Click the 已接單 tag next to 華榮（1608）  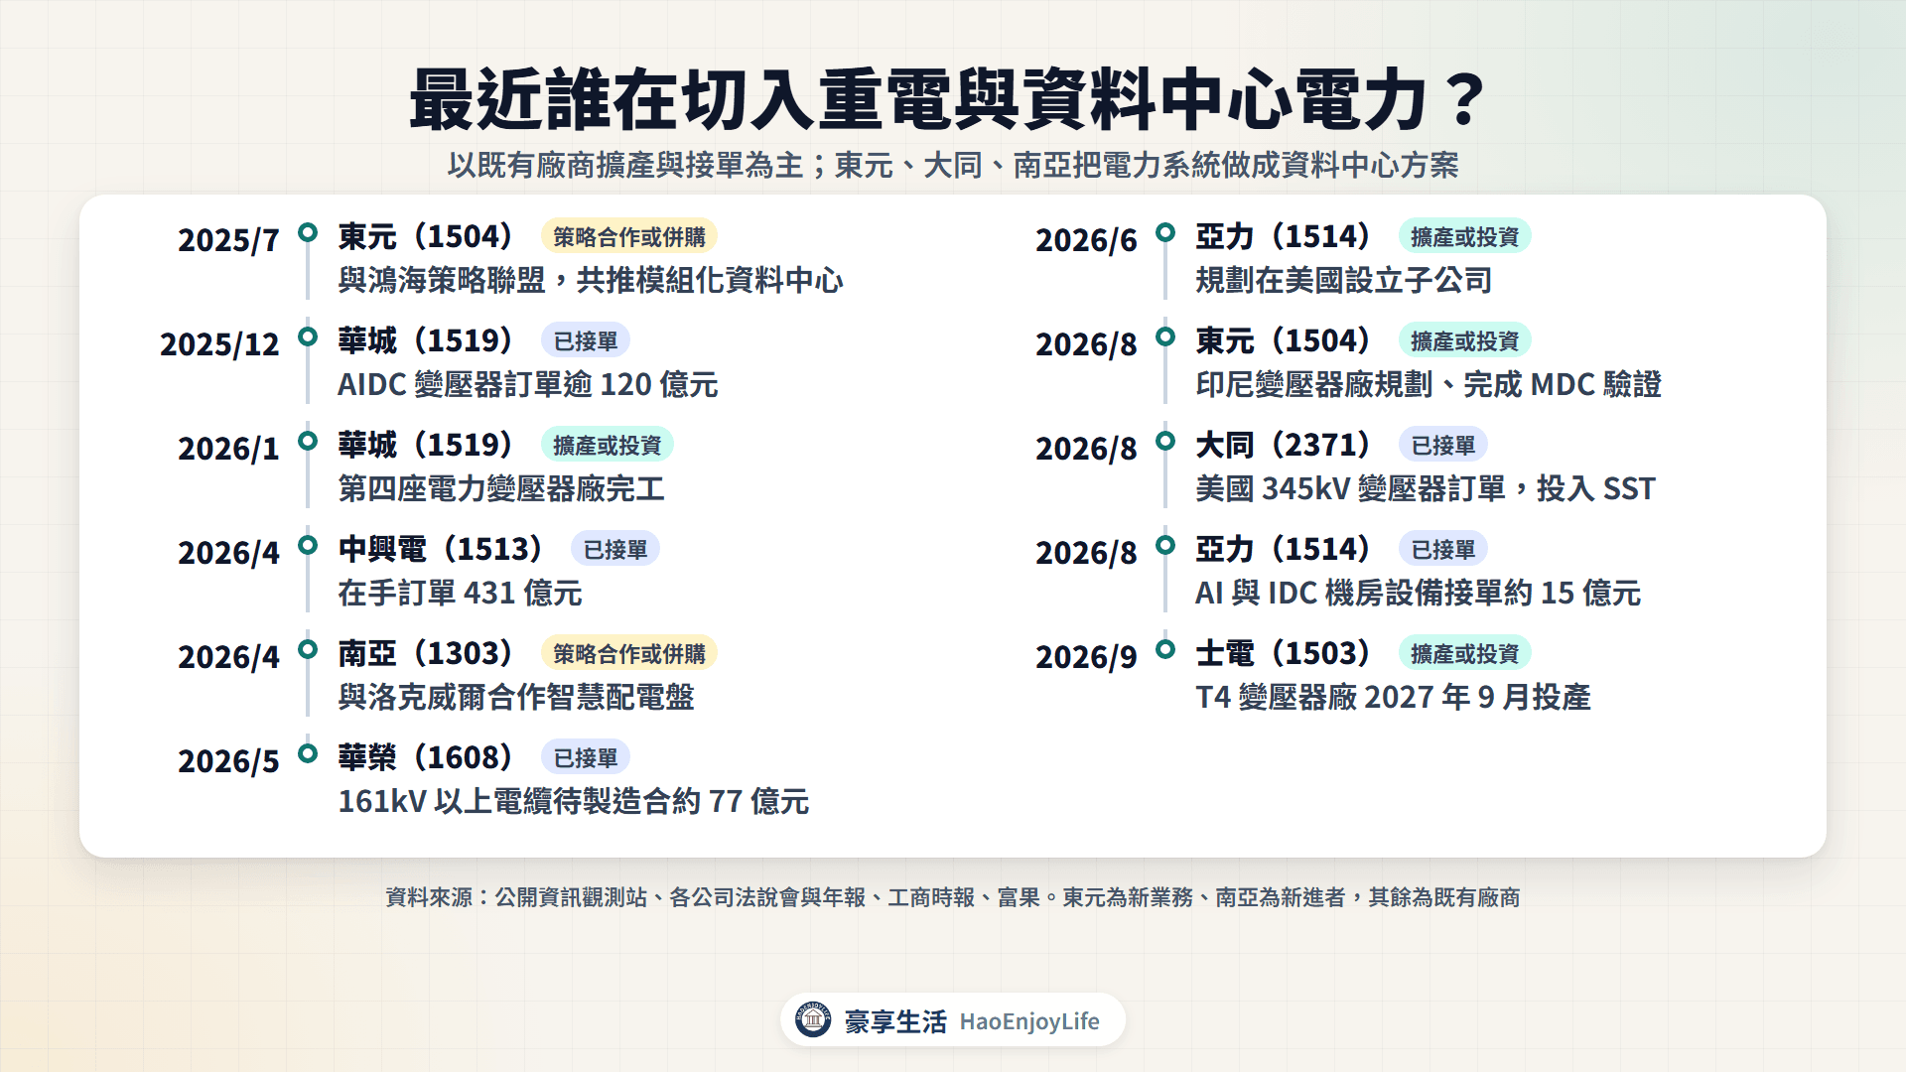pos(586,757)
